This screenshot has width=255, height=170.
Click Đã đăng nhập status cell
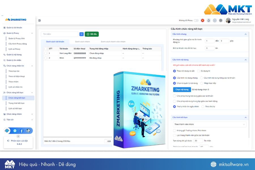click(95, 58)
